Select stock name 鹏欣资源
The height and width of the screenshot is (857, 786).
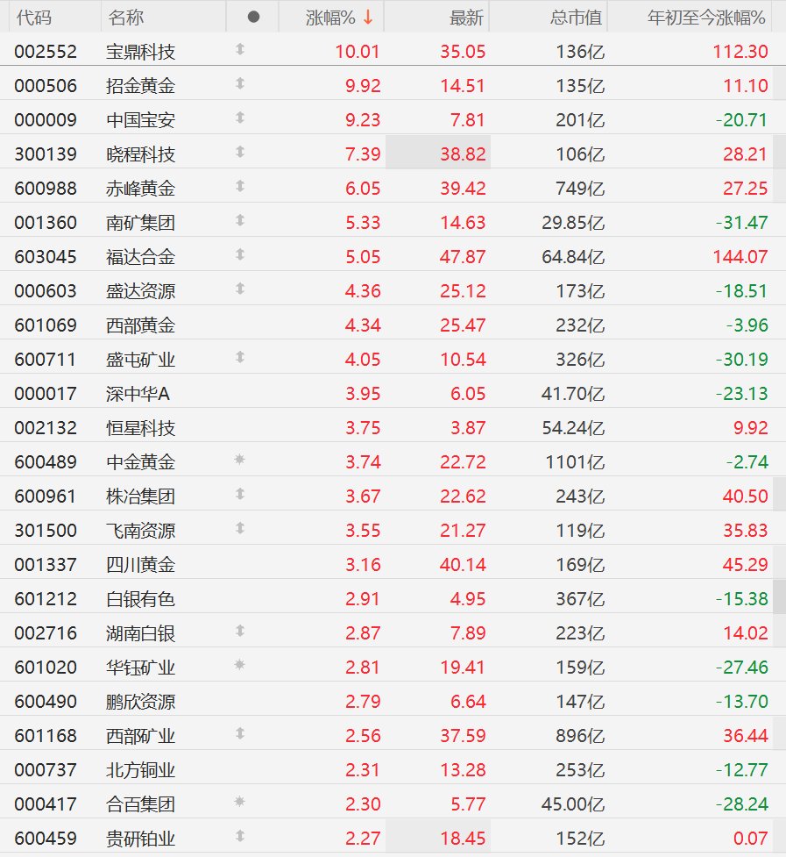(141, 702)
